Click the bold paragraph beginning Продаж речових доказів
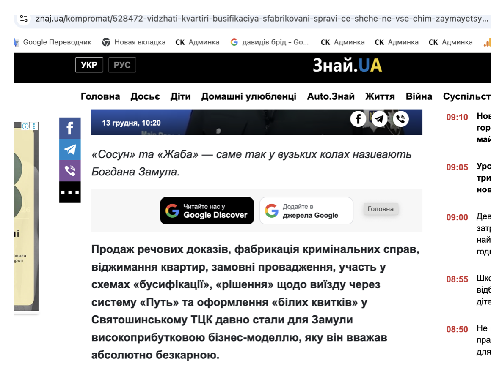This screenshot has height=372, width=502. tap(255, 302)
